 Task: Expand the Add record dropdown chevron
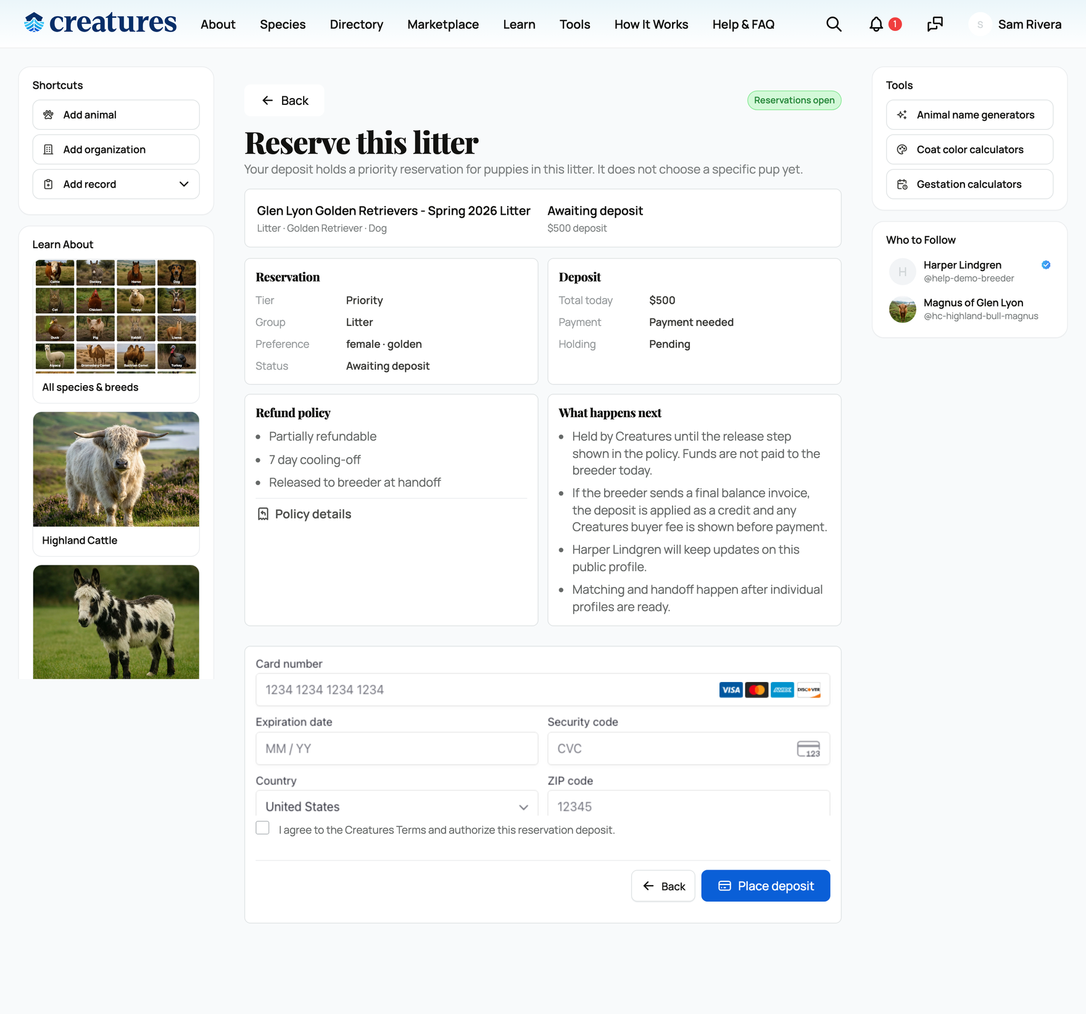(x=184, y=184)
